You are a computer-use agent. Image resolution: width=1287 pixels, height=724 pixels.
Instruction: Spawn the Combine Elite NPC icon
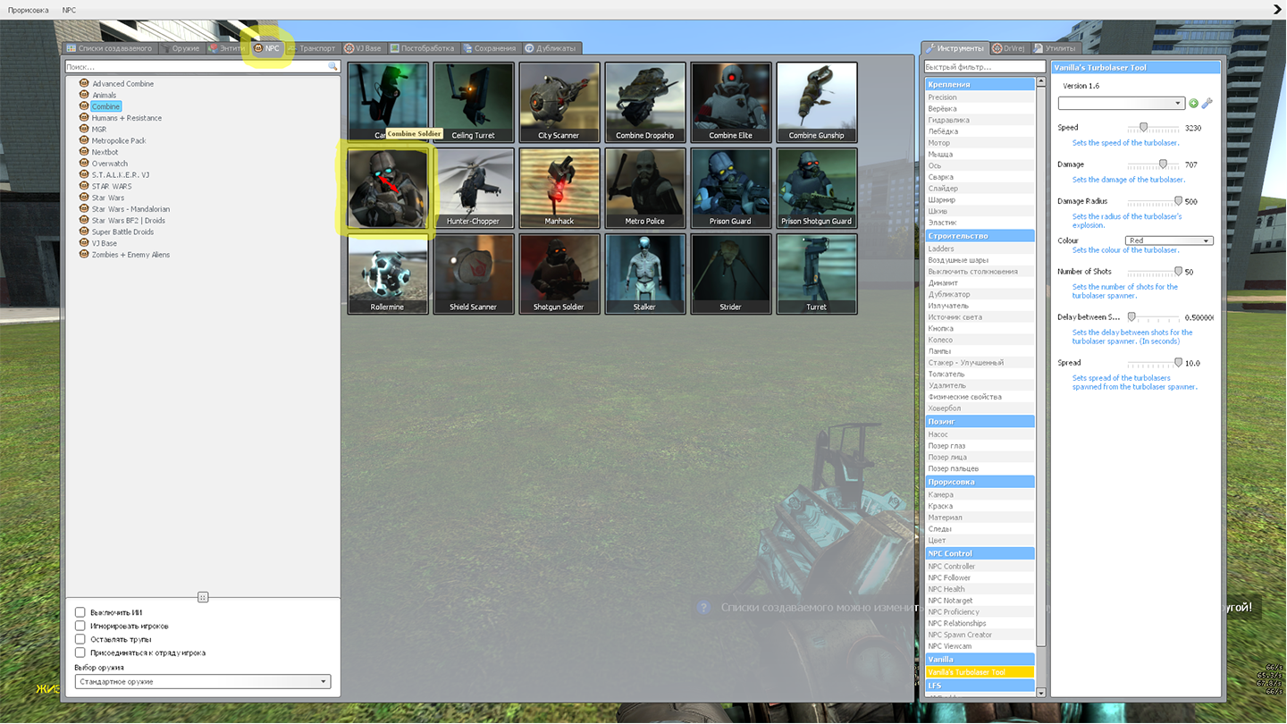731,103
